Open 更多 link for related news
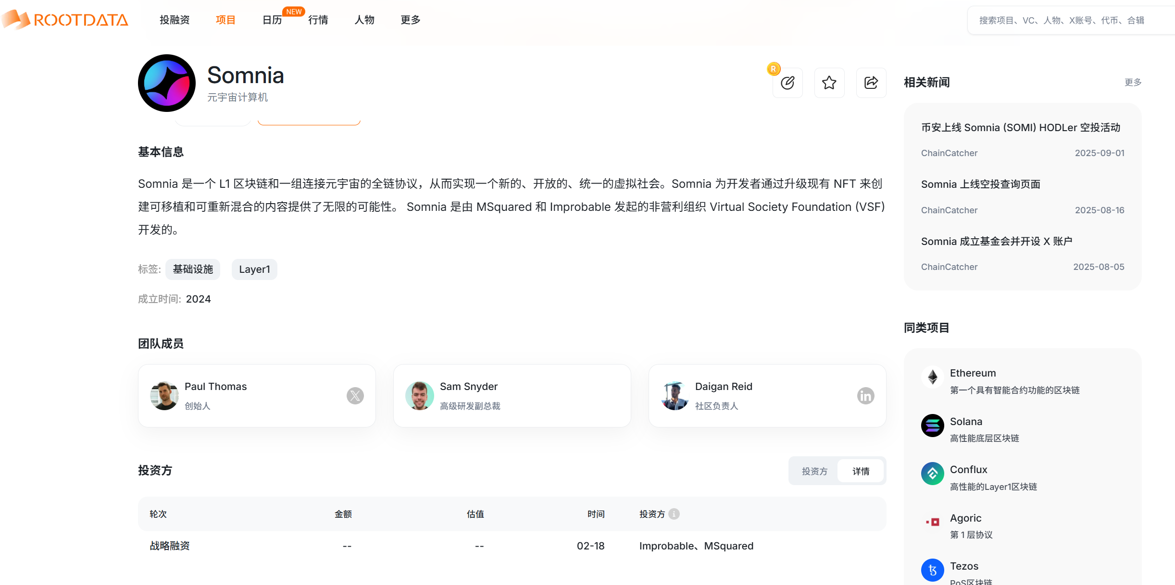This screenshot has width=1175, height=585. [1133, 82]
